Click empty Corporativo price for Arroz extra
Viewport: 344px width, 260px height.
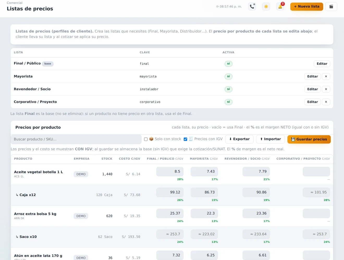click(x=316, y=213)
